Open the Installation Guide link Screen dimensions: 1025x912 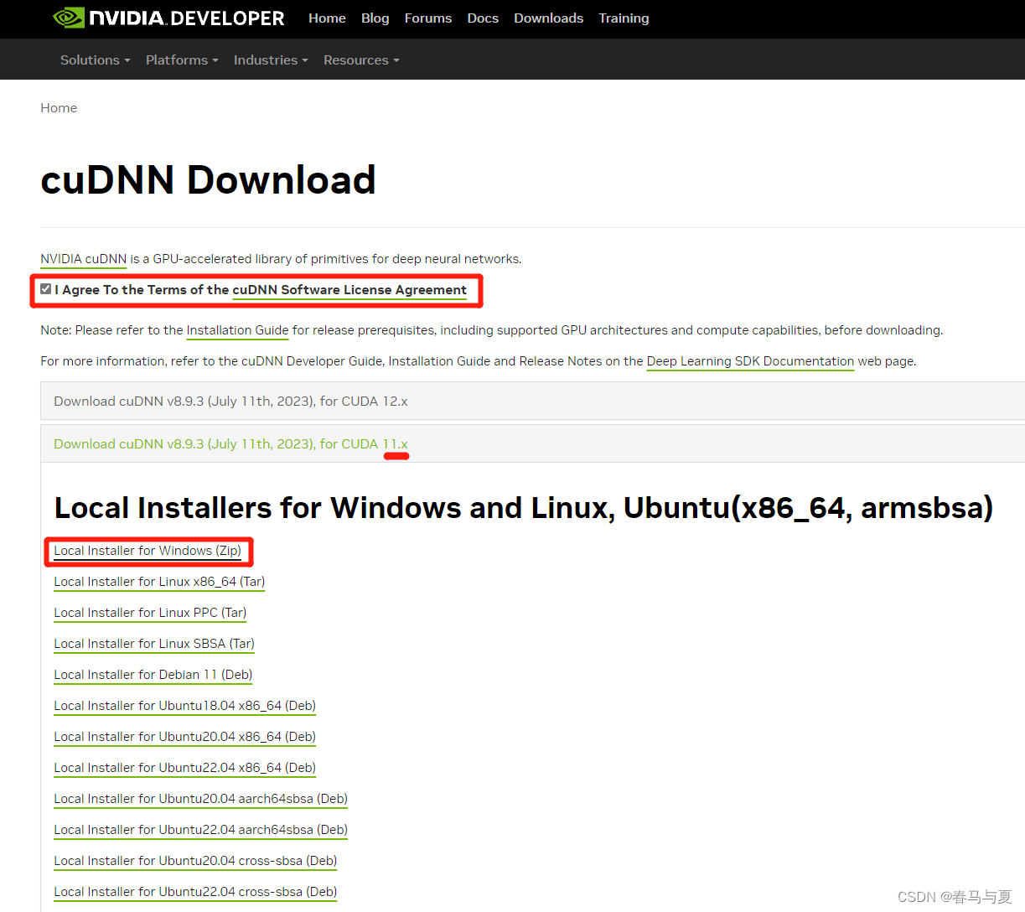tap(237, 330)
